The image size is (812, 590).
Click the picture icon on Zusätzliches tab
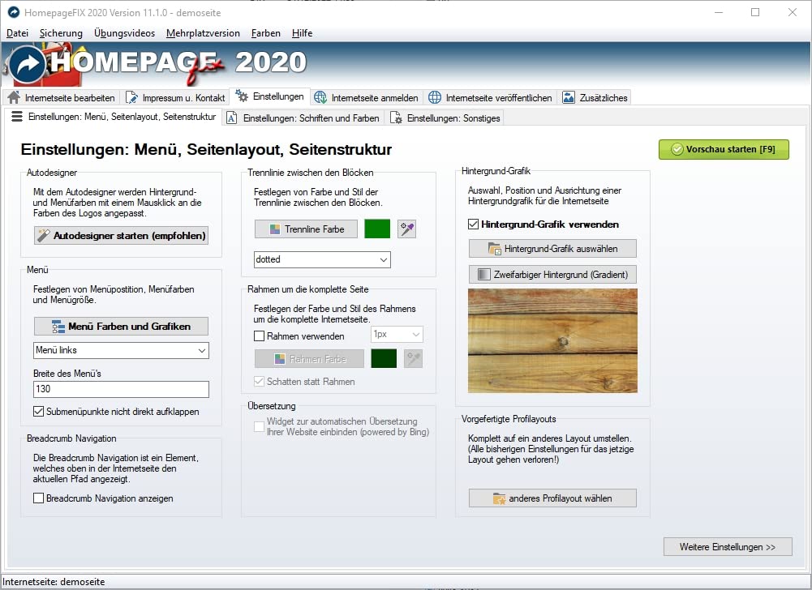coord(569,97)
